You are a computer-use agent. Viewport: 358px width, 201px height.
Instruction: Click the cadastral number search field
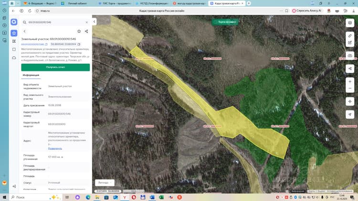(55, 22)
